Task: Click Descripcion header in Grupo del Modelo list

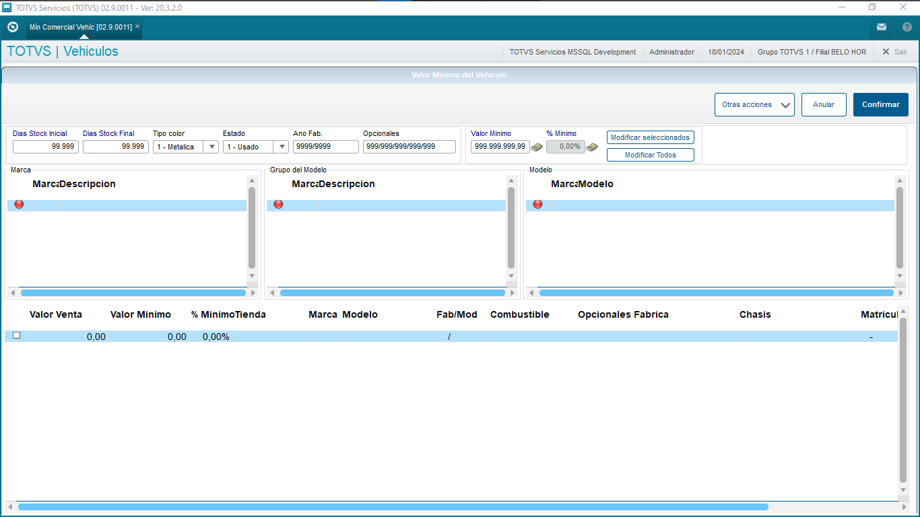Action: tap(347, 184)
